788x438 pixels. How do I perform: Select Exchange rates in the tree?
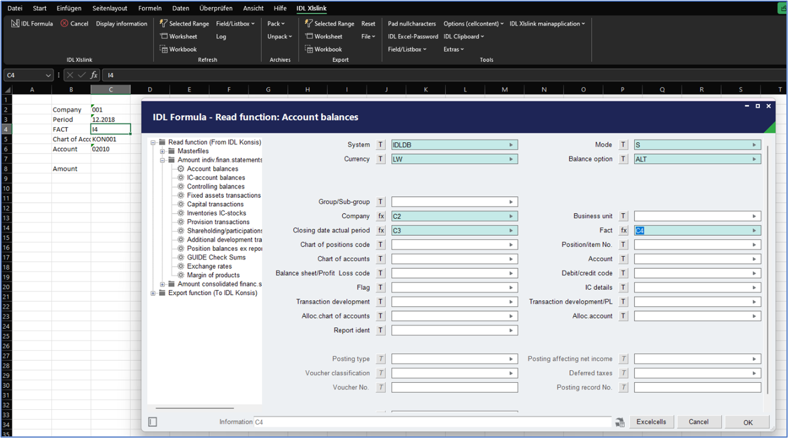click(204, 266)
